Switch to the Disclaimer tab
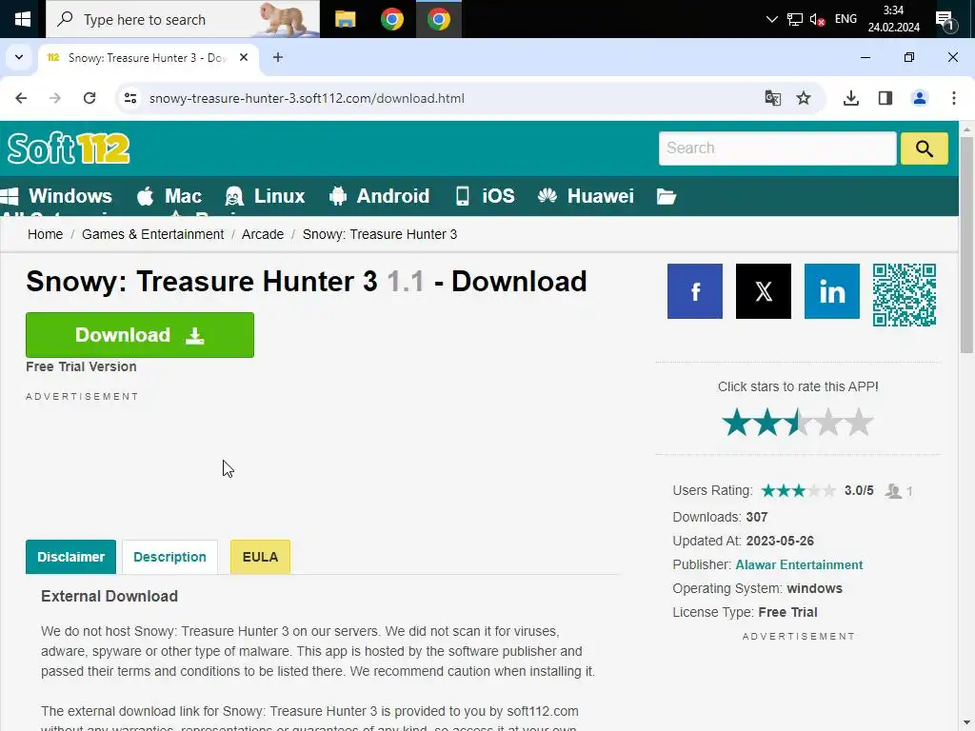This screenshot has width=975, height=731. tap(70, 557)
